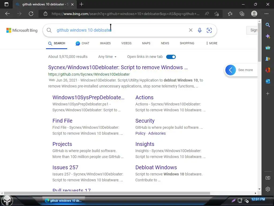Viewport: 274px width, 206px height.
Task: Click the site lock icon in address bar
Action: pos(45,14)
